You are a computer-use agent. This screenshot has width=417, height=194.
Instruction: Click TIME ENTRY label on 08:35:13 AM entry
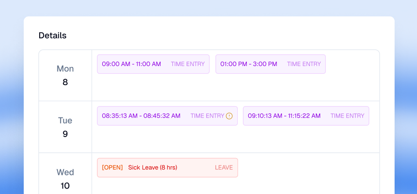coord(207,116)
